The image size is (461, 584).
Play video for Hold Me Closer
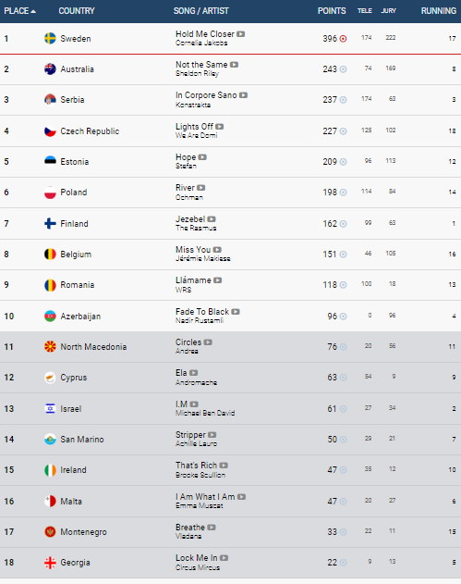pyautogui.click(x=241, y=34)
